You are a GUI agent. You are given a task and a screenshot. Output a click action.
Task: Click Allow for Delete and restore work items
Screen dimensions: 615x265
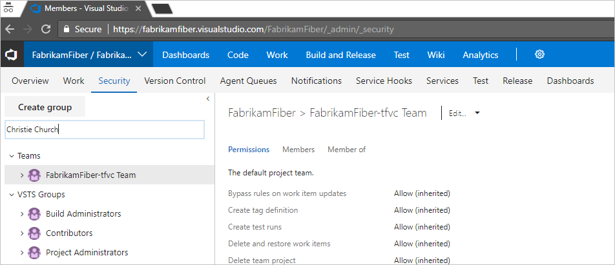[422, 244]
